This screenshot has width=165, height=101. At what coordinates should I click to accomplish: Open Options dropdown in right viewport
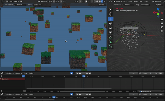pyautogui.click(x=159, y=5)
